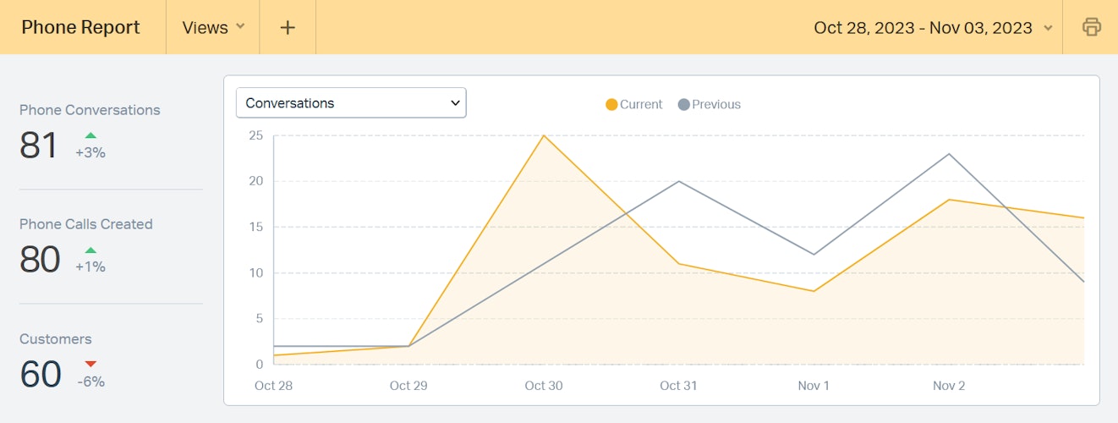Open the Conversations metric selector

(x=351, y=103)
